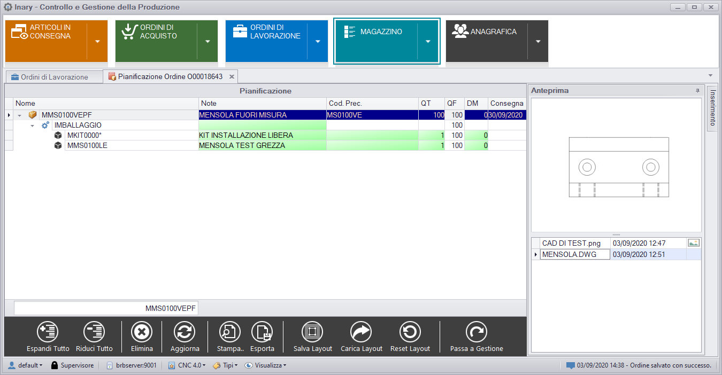Collapse the IMBALLAGGIO tree node
Image resolution: width=722 pixels, height=375 pixels.
(32, 126)
